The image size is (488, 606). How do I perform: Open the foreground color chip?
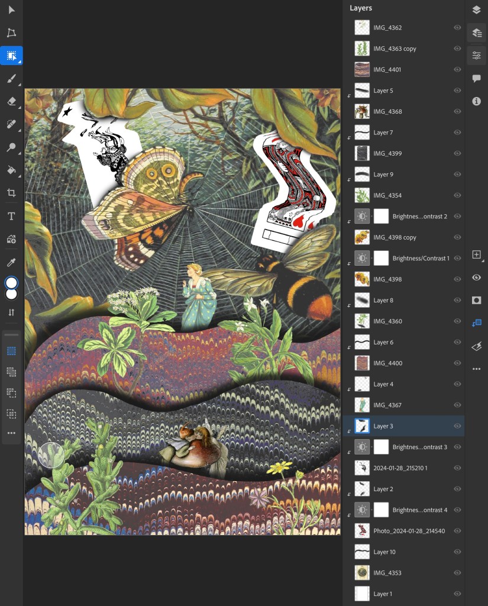pyautogui.click(x=11, y=283)
